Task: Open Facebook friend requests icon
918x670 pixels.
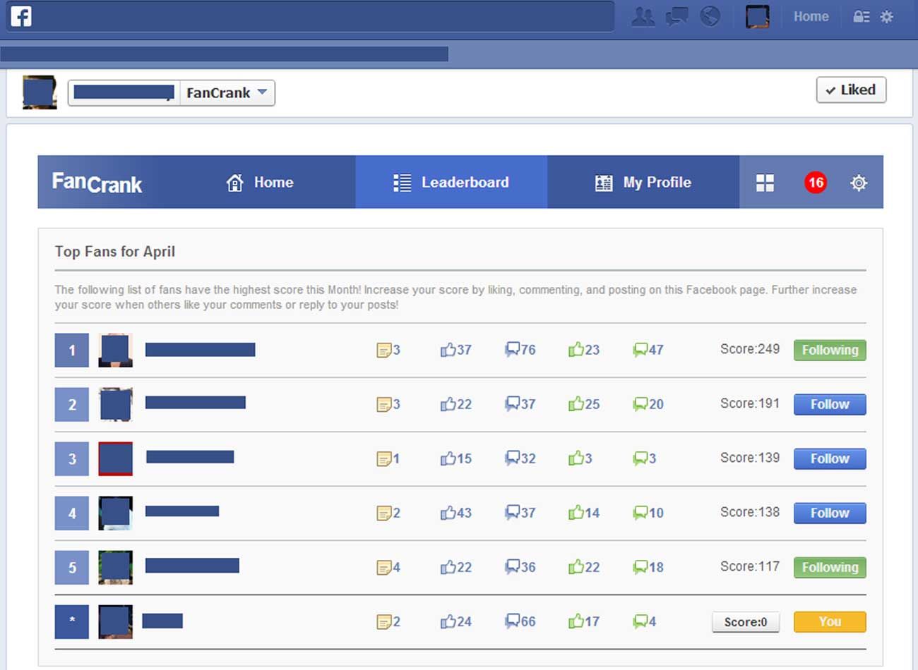Action: [x=643, y=16]
